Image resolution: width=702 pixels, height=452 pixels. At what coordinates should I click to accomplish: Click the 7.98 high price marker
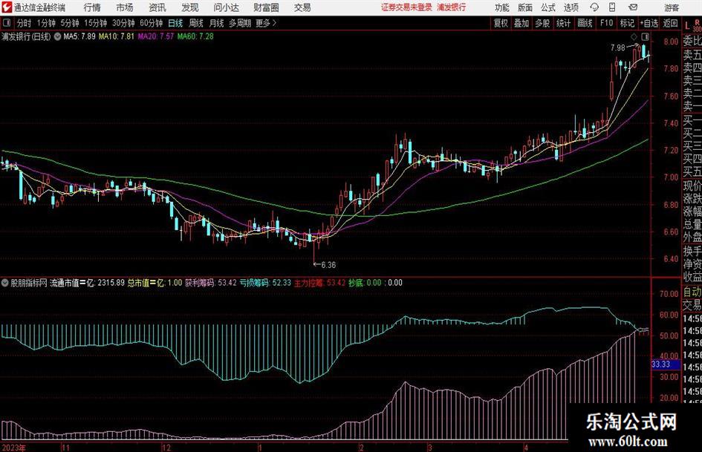click(618, 48)
